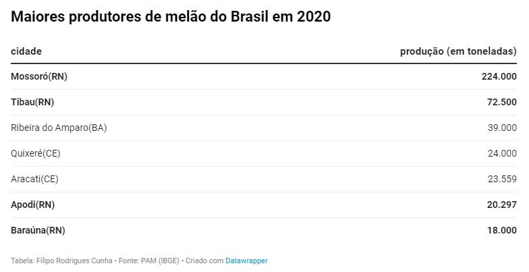
Task: Select the Baraúna(RN) city cell
Action: [x=38, y=230]
